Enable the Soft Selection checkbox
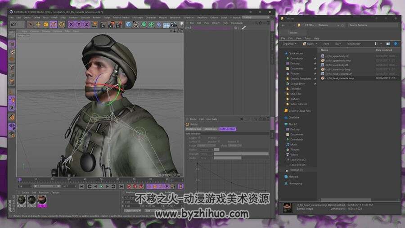 [199, 138]
